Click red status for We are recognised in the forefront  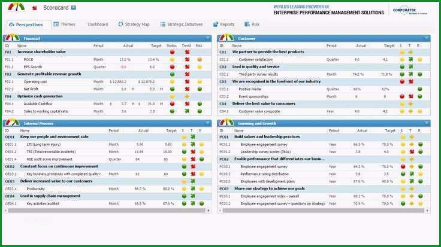402,82
